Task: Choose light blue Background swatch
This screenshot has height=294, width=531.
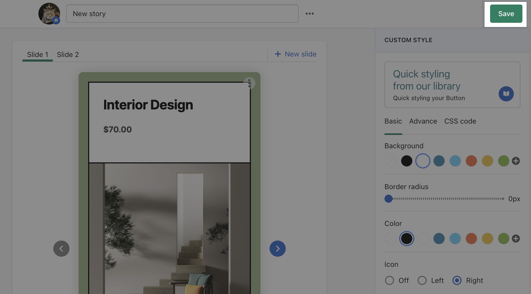Action: point(455,161)
